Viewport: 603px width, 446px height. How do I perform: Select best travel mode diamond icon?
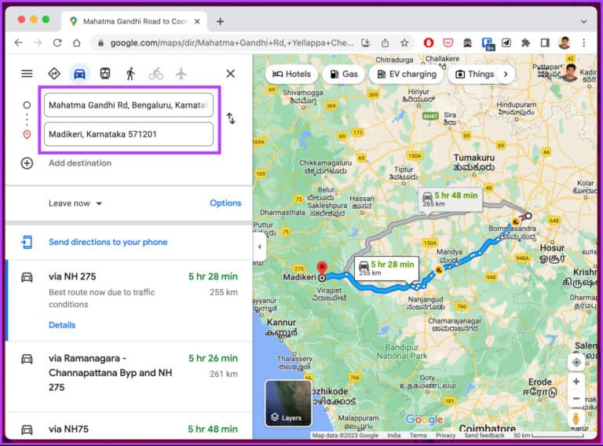(54, 74)
